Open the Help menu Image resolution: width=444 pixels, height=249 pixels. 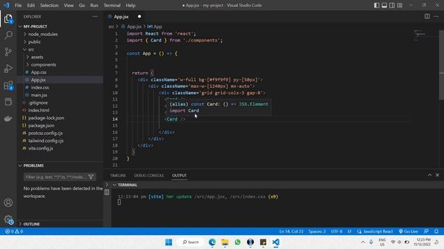coord(130,6)
